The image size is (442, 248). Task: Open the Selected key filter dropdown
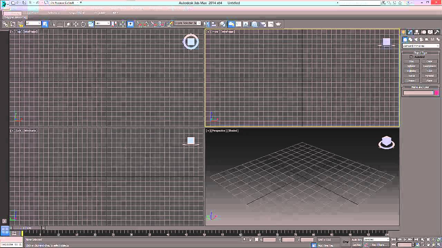[x=376, y=239]
